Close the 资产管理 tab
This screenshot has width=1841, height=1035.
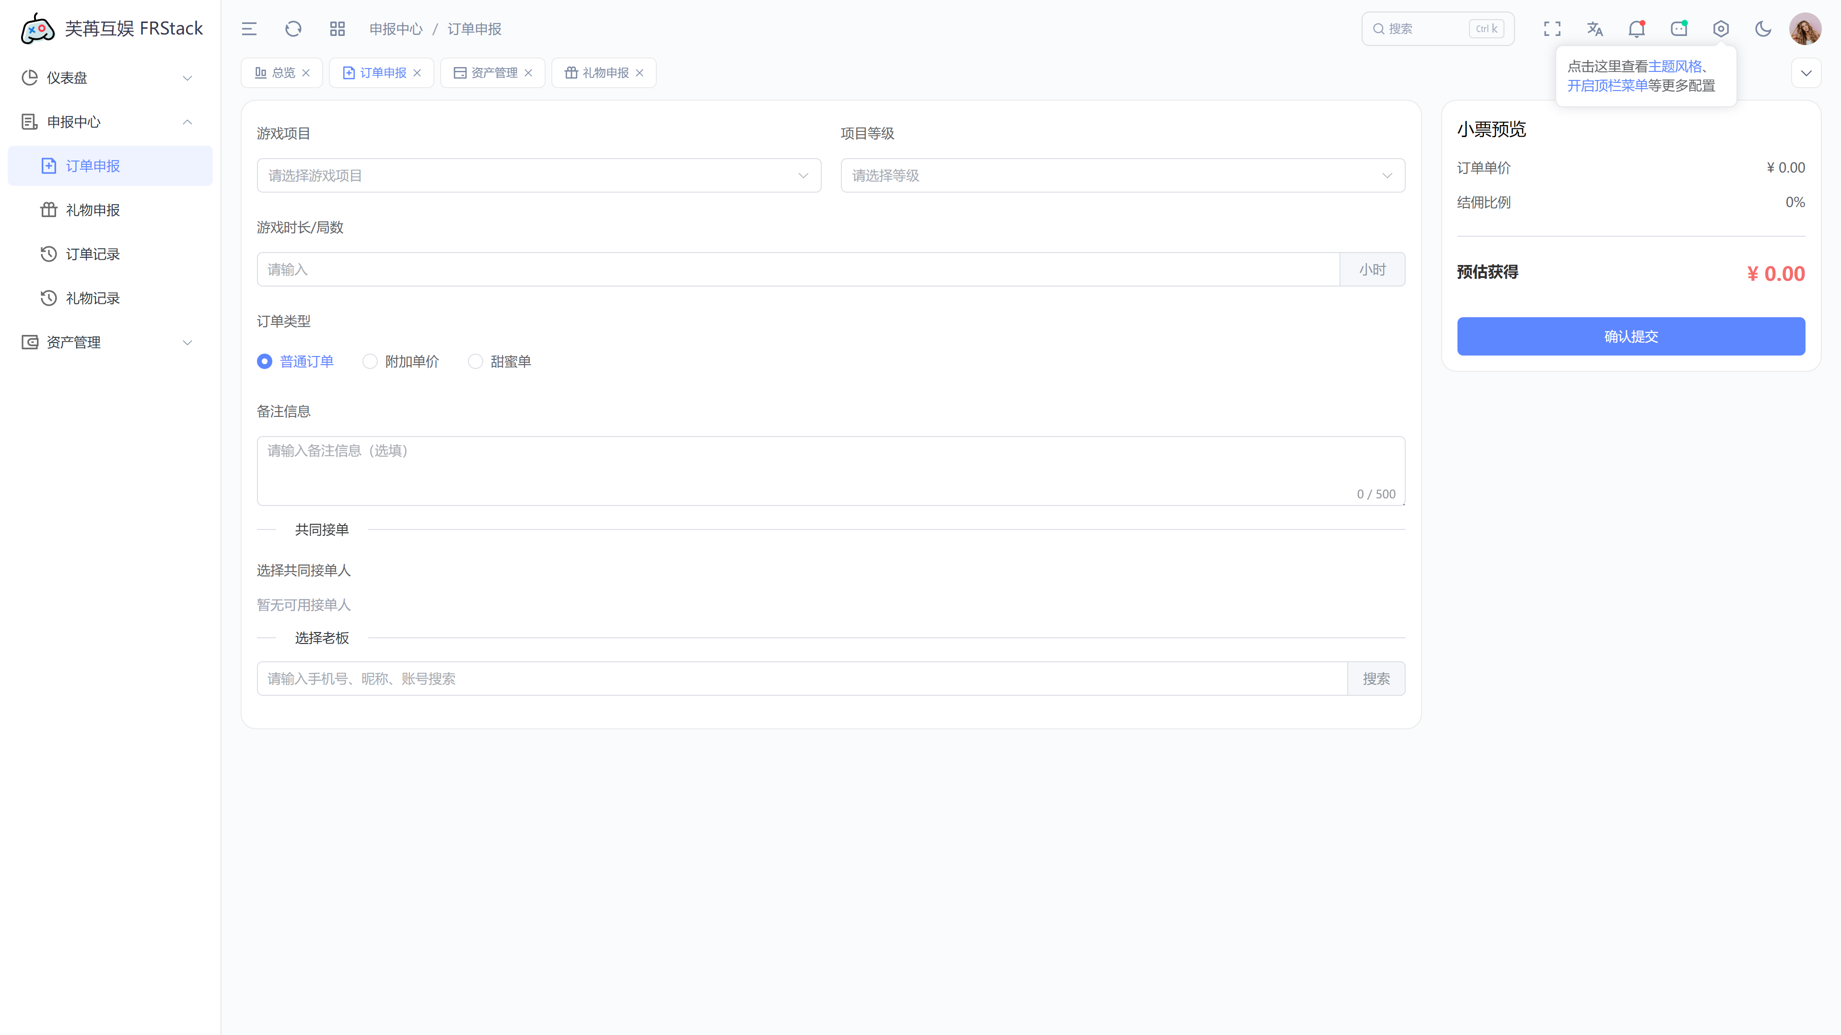[528, 73]
